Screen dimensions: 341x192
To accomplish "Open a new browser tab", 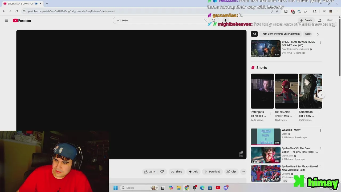I will click(47, 4).
